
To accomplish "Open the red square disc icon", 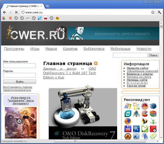I will point(153,129).
